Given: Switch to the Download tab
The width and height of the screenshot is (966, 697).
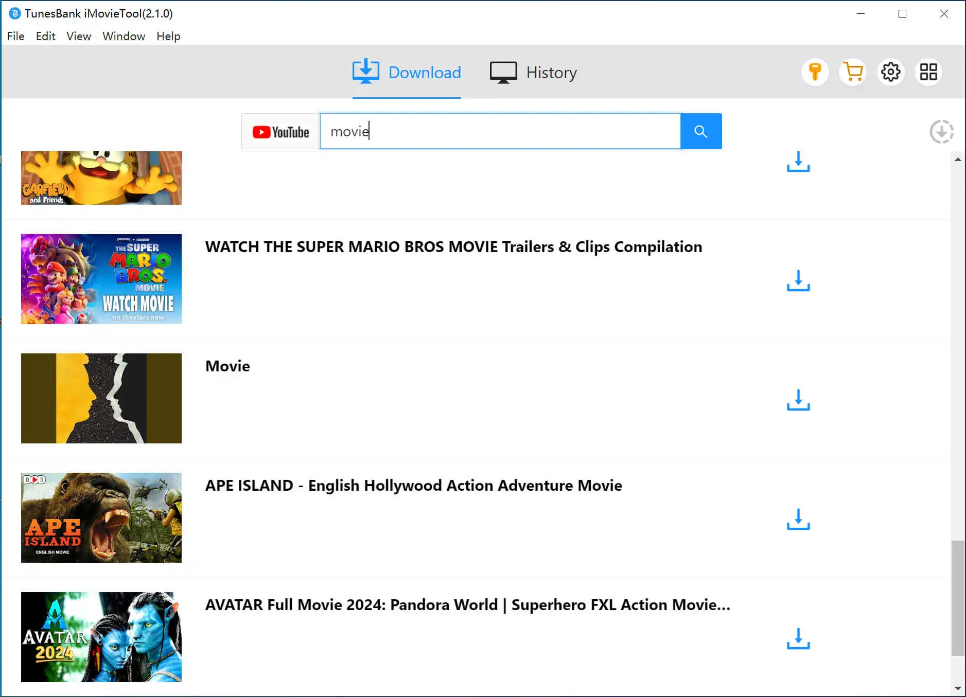Looking at the screenshot, I should [407, 73].
